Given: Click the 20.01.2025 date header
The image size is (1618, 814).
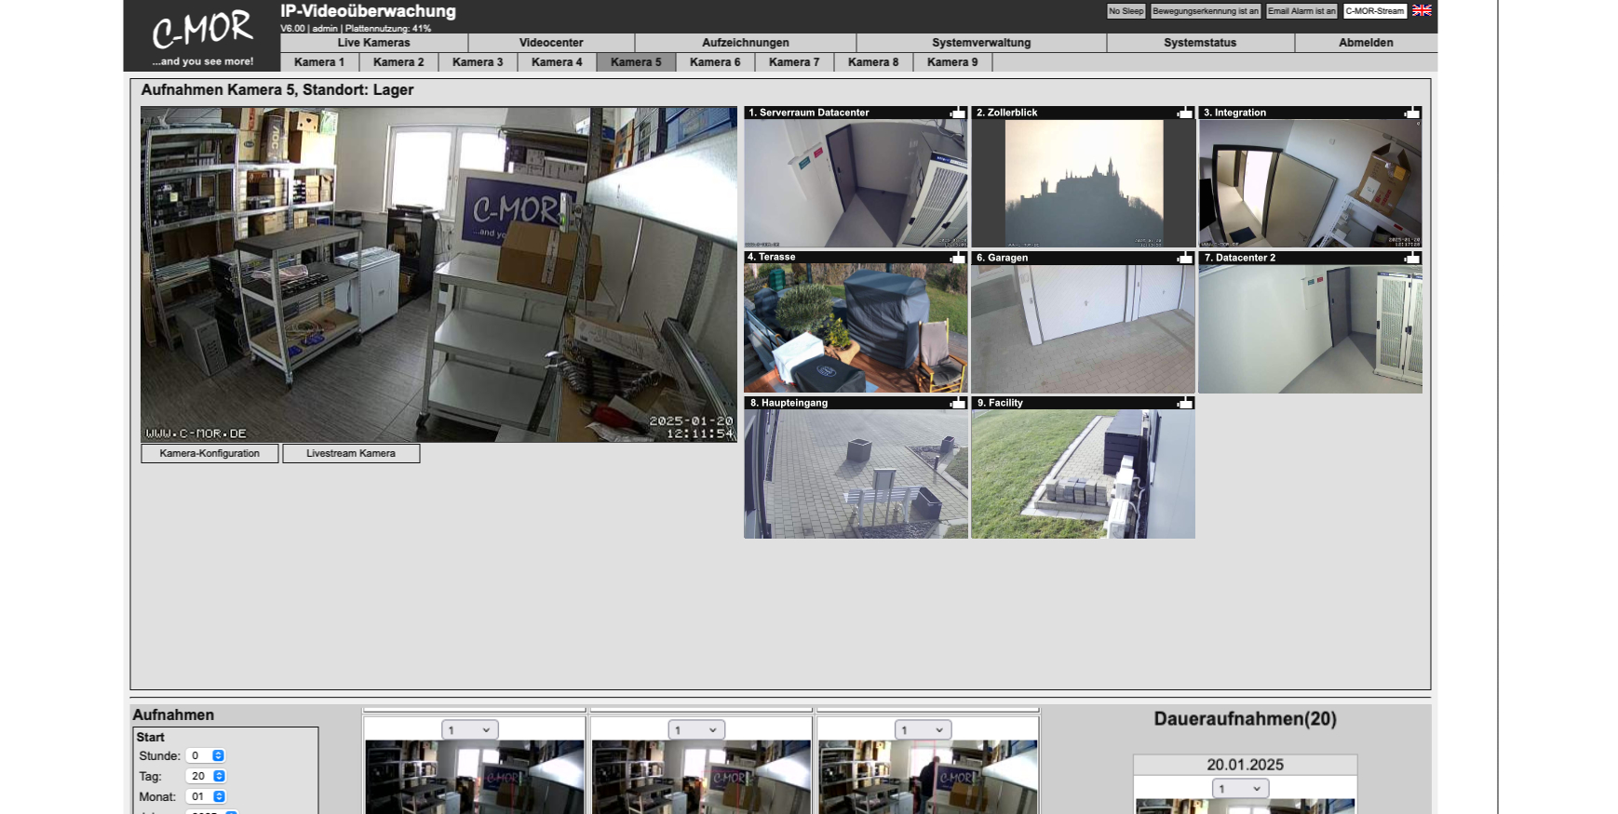Looking at the screenshot, I should pyautogui.click(x=1245, y=765).
